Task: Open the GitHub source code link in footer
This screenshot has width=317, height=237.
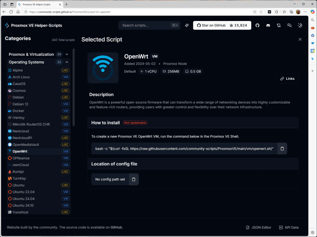Action: coord(116,227)
